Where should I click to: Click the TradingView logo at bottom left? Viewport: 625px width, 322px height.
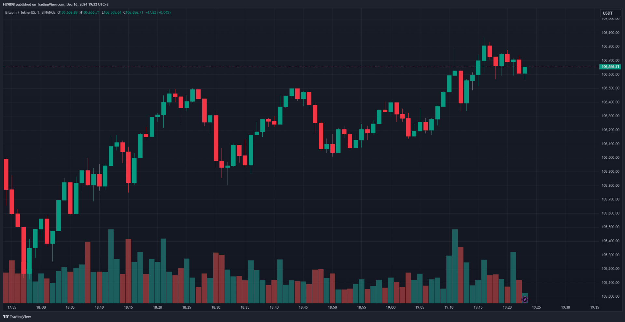17,317
